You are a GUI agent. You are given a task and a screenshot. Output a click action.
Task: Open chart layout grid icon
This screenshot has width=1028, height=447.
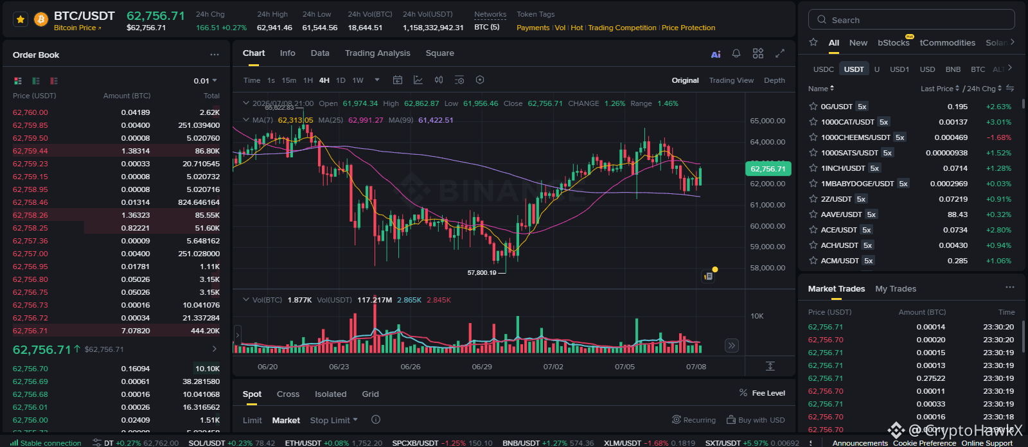(758, 53)
